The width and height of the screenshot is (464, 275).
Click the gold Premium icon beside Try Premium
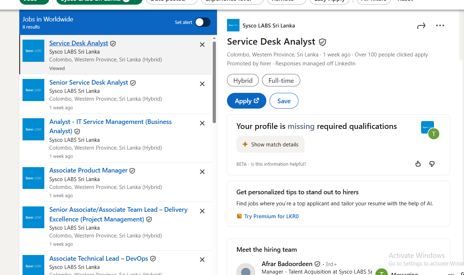point(240,216)
